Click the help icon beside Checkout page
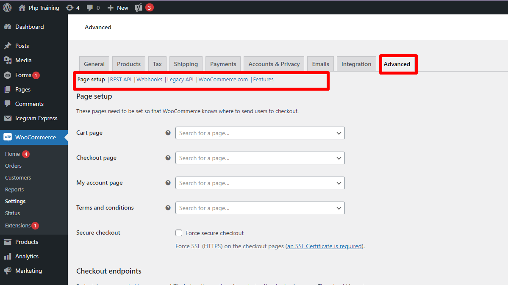This screenshot has height=285, width=508. pos(168,158)
